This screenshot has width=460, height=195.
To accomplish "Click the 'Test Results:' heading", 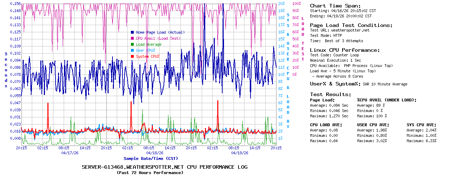I will pyautogui.click(x=330, y=94).
